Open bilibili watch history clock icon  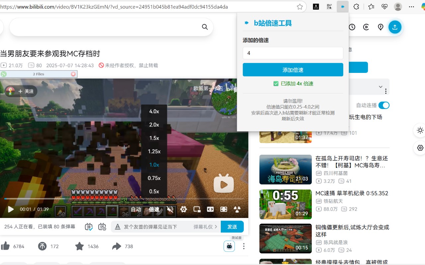(352, 27)
